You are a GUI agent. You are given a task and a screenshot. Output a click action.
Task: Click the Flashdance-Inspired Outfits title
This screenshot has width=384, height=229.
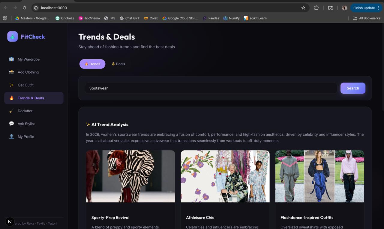tap(307, 218)
